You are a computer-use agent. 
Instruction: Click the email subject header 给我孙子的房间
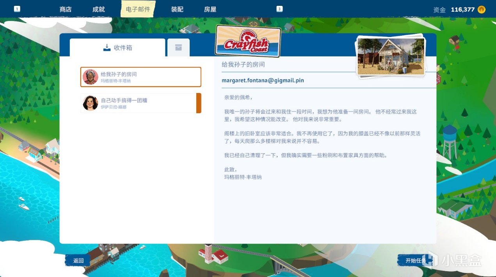(x=243, y=64)
